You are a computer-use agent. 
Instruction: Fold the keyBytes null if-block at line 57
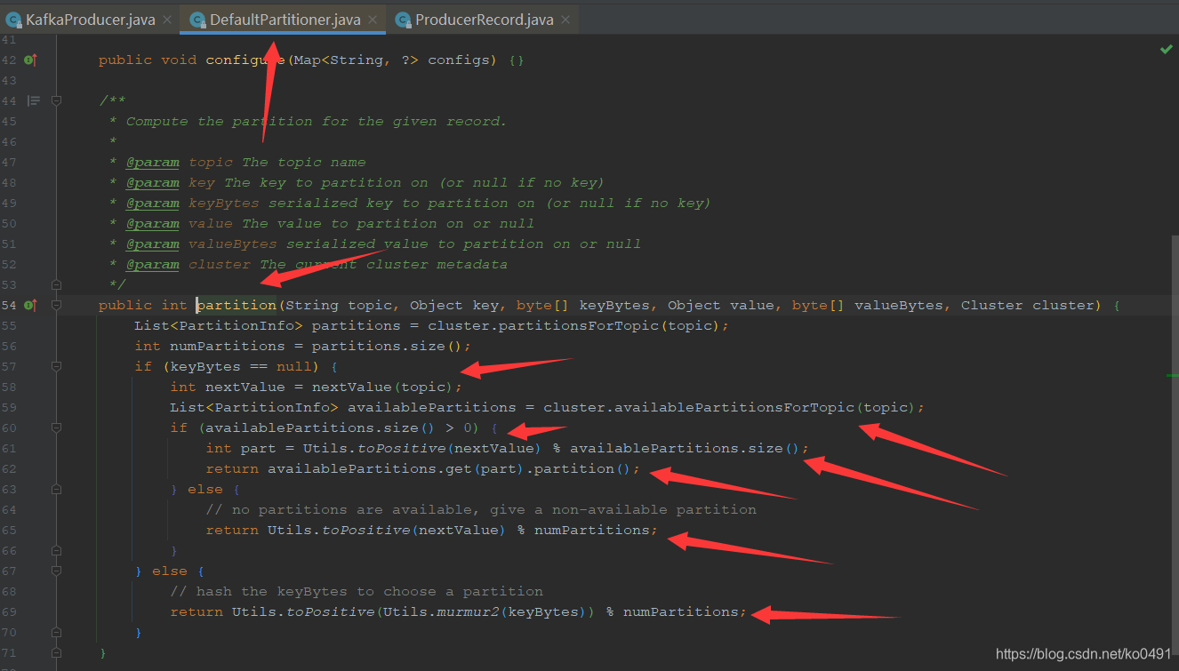pos(57,367)
